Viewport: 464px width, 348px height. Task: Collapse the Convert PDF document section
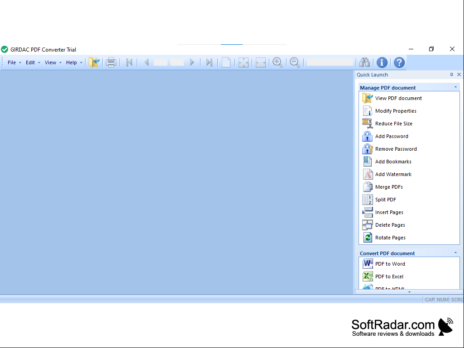point(455,253)
